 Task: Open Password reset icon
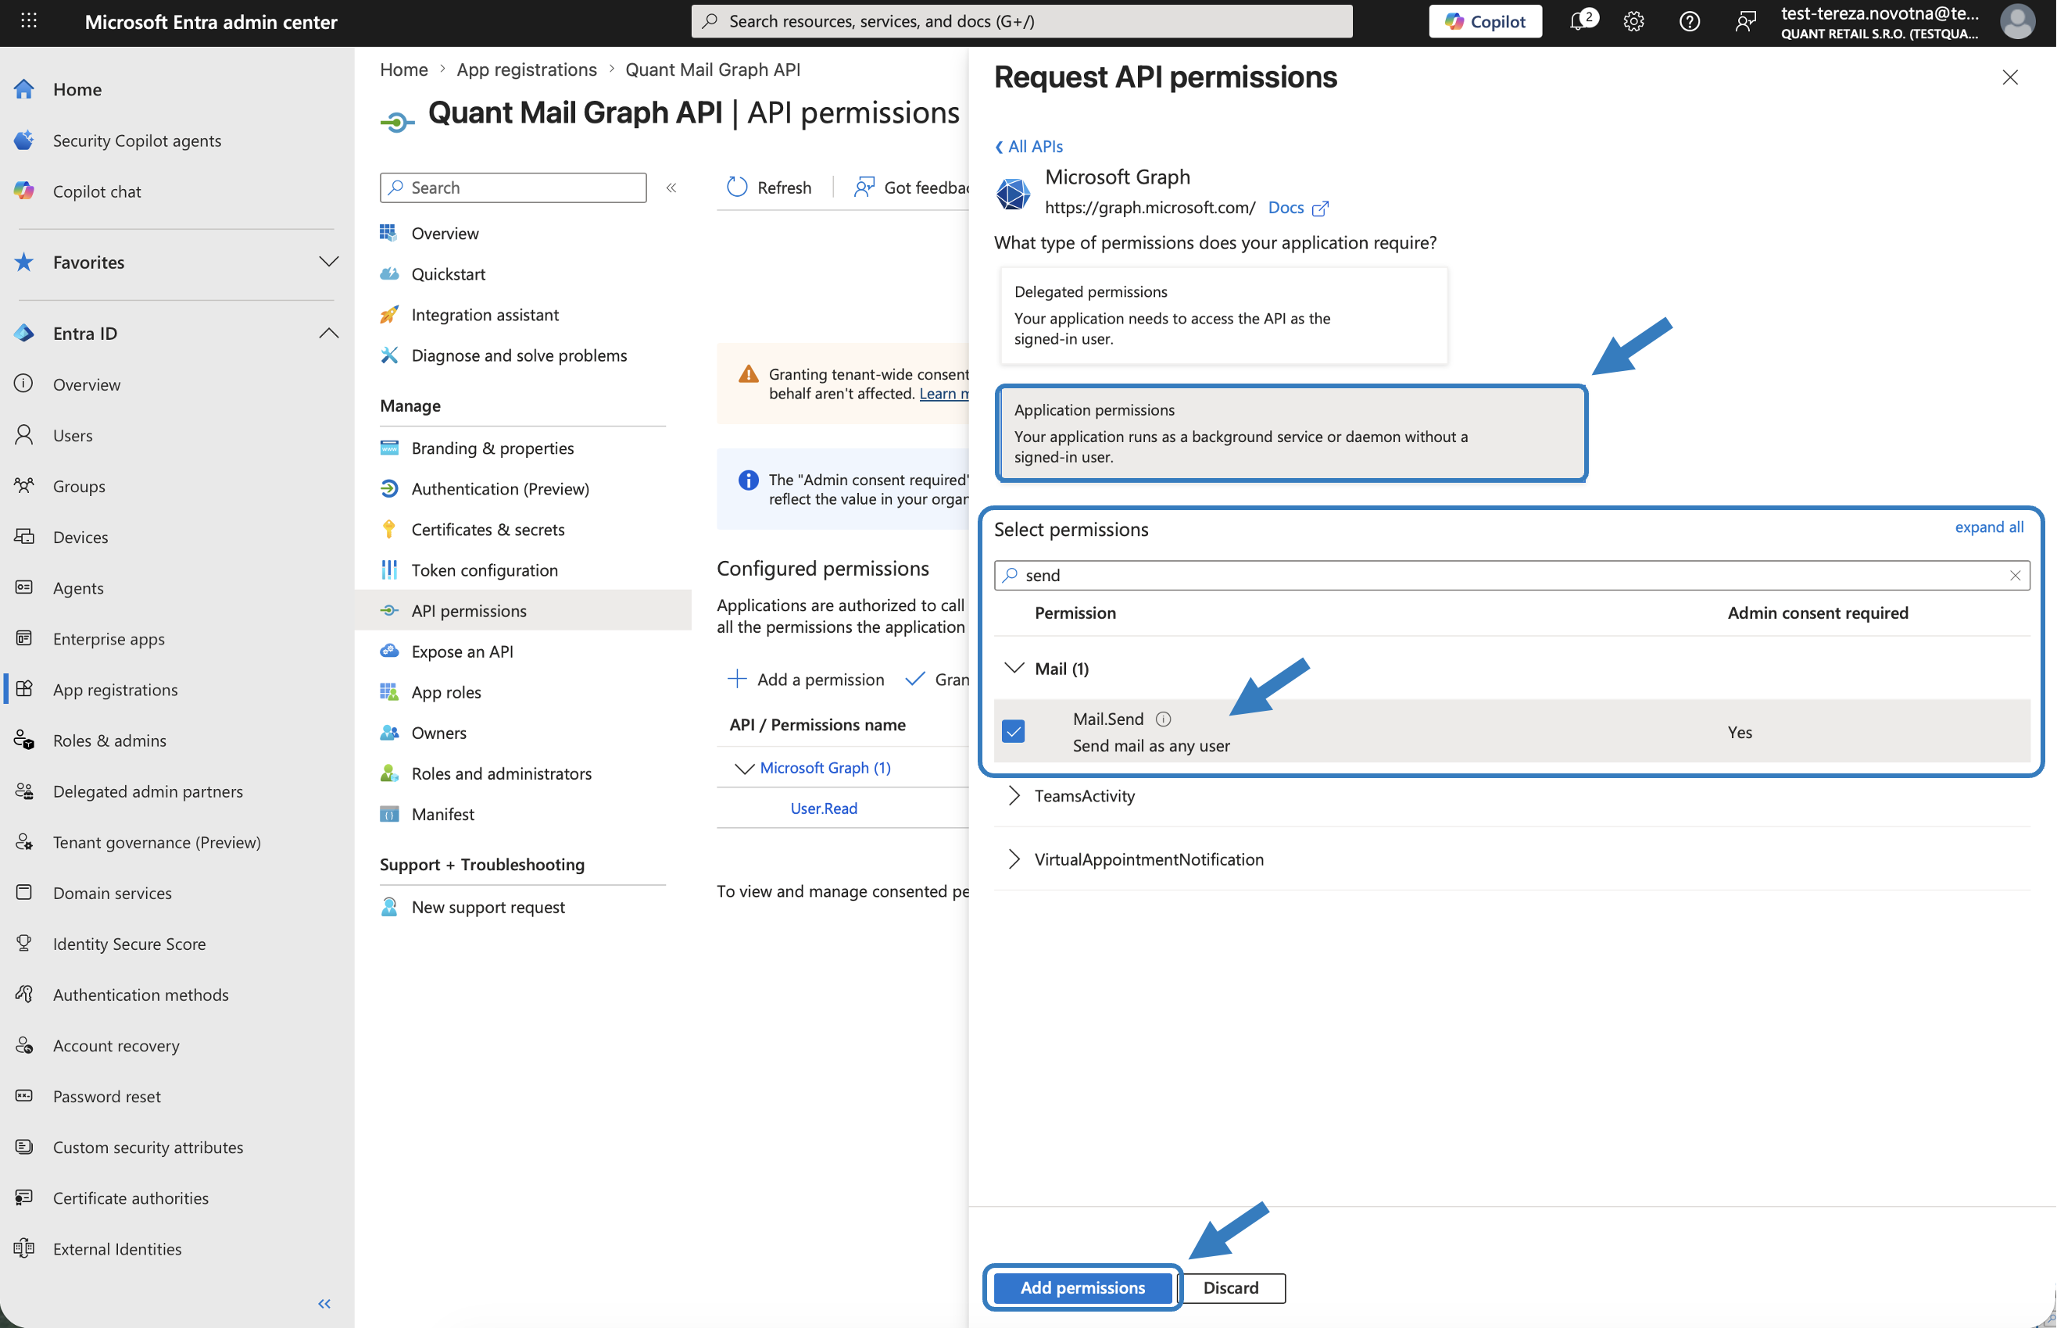coord(24,1096)
